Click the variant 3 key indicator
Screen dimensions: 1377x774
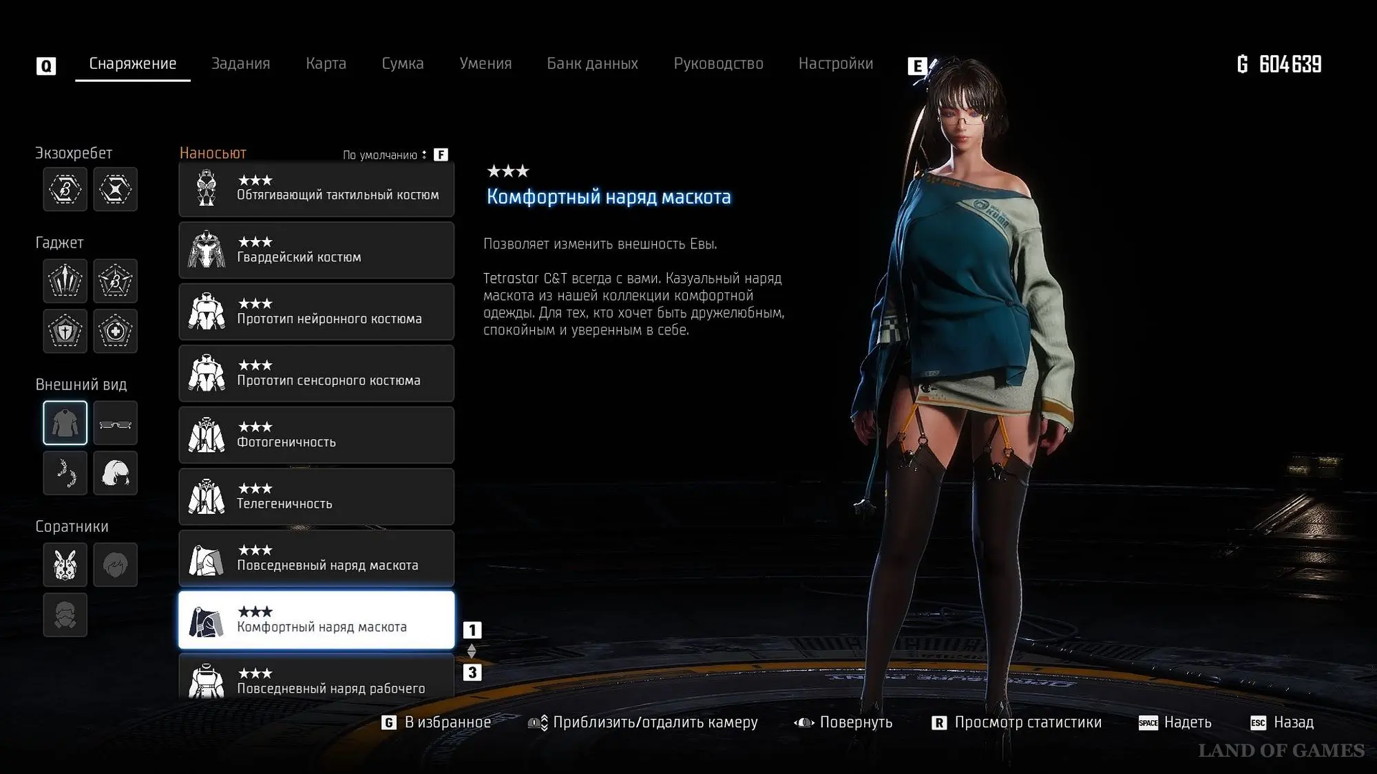click(x=472, y=672)
